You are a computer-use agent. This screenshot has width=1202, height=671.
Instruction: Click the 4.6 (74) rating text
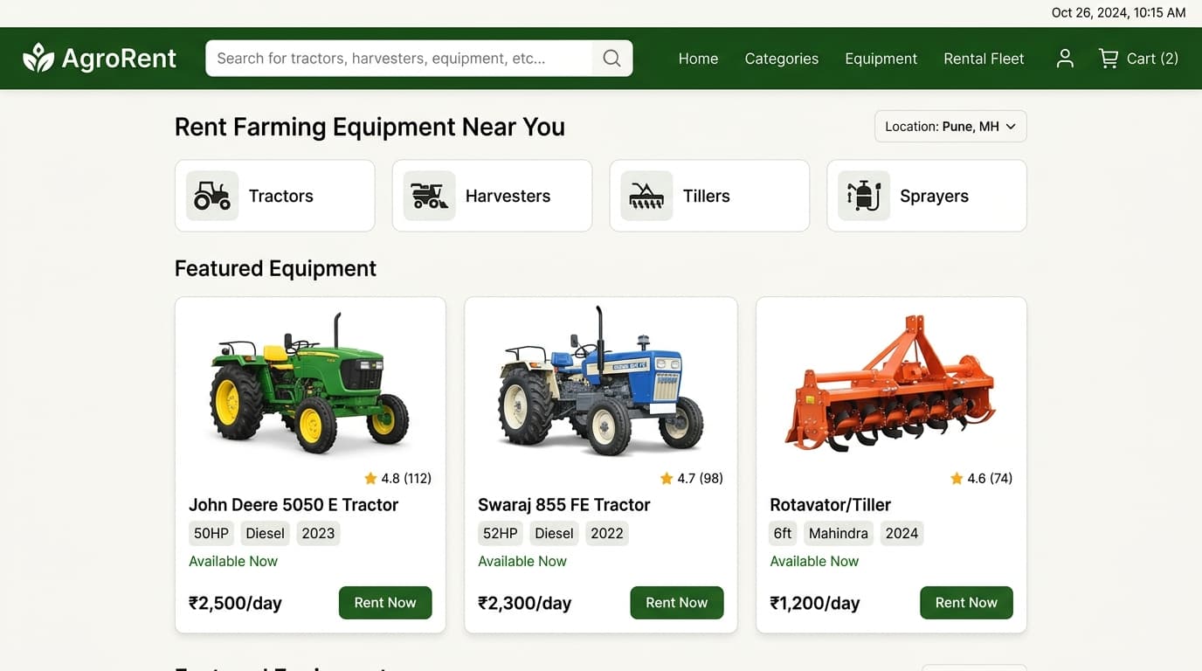(990, 478)
